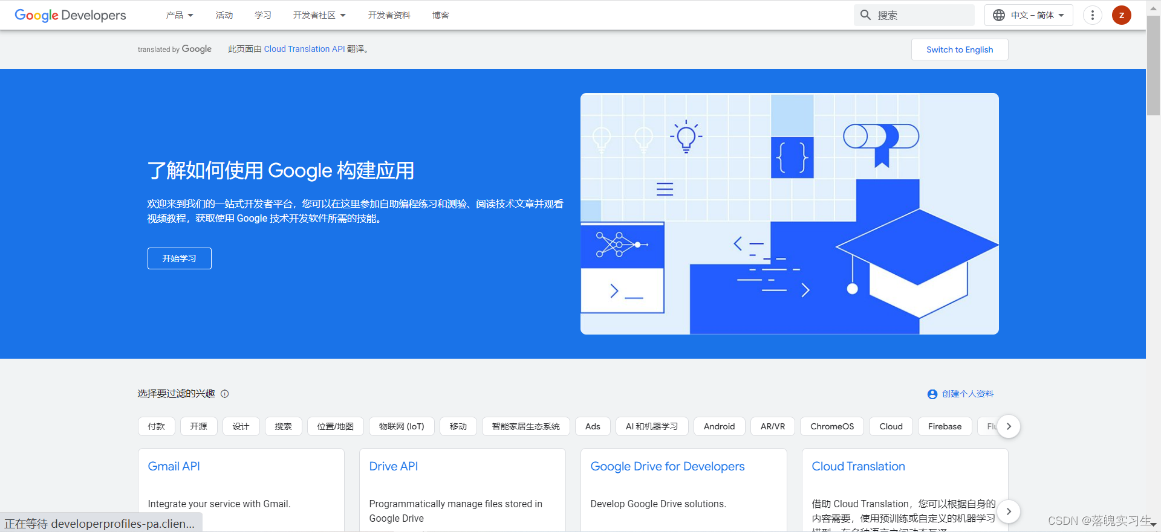Toggle the 设计 interest chip
This screenshot has height=532, width=1161.
point(241,426)
